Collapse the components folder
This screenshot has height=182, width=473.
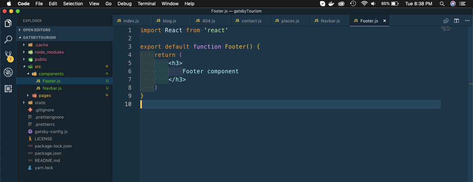click(x=28, y=74)
